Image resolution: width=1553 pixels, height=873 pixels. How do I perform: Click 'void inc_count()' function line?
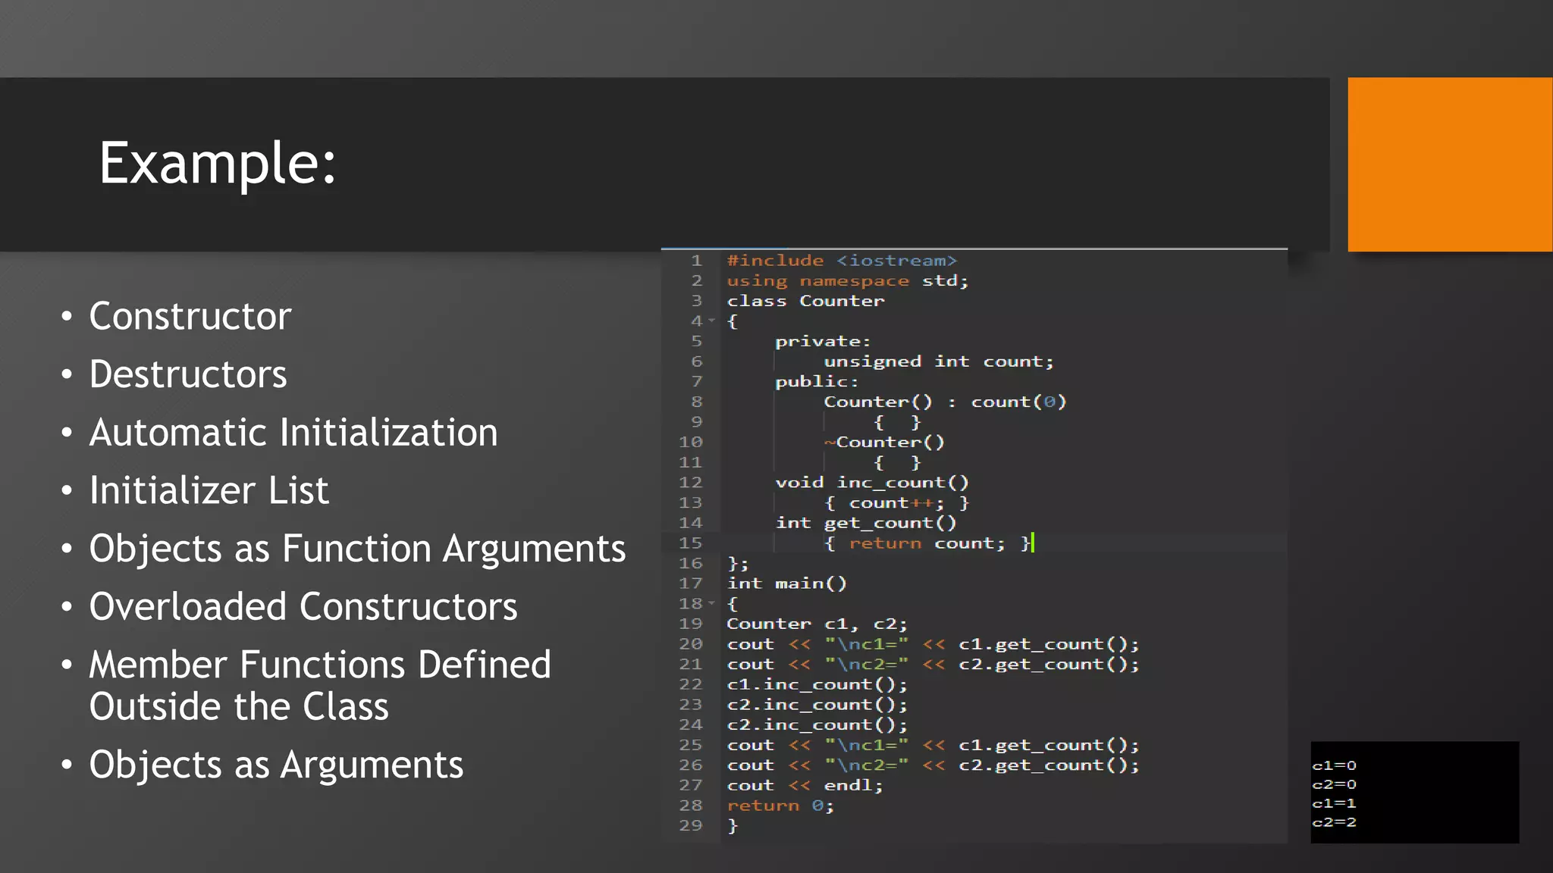(872, 483)
